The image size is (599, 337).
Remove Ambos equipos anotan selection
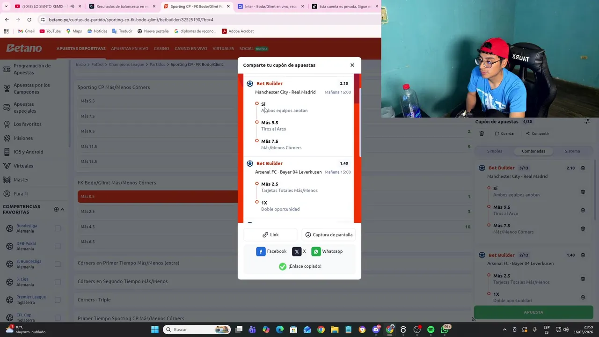pyautogui.click(x=583, y=191)
